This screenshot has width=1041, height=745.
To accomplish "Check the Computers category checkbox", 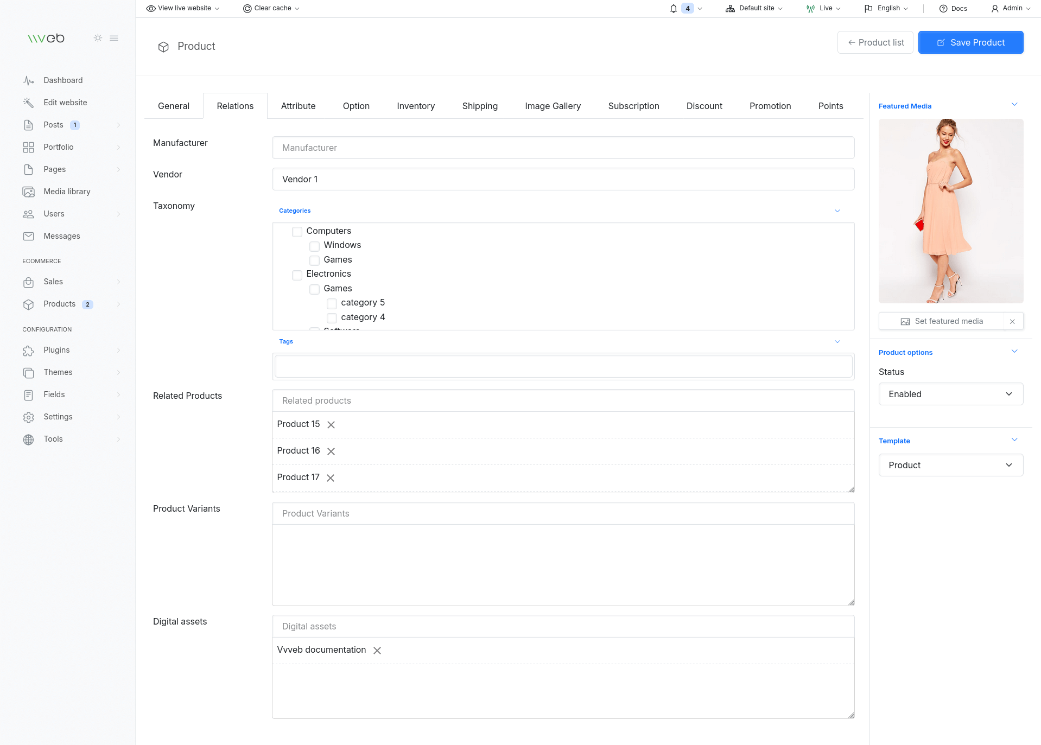I will 297,232.
